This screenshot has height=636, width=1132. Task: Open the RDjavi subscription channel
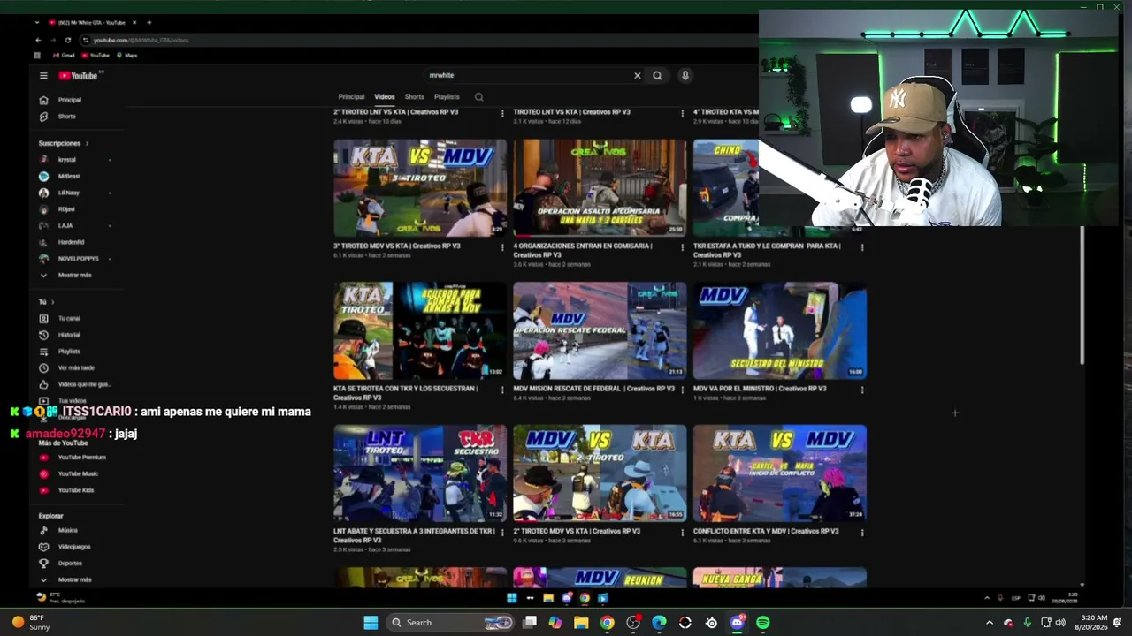(67, 209)
